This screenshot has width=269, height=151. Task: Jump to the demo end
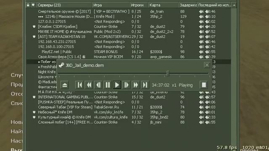point(145,85)
